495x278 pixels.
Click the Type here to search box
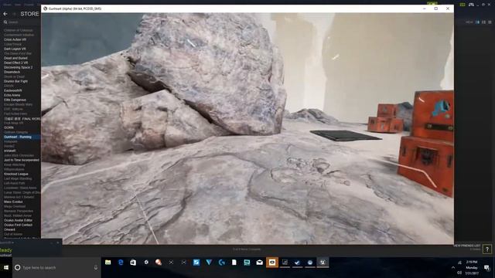tap(56, 268)
